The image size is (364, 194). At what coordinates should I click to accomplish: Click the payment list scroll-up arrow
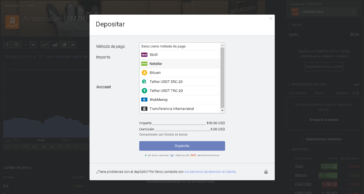[x=222, y=45]
